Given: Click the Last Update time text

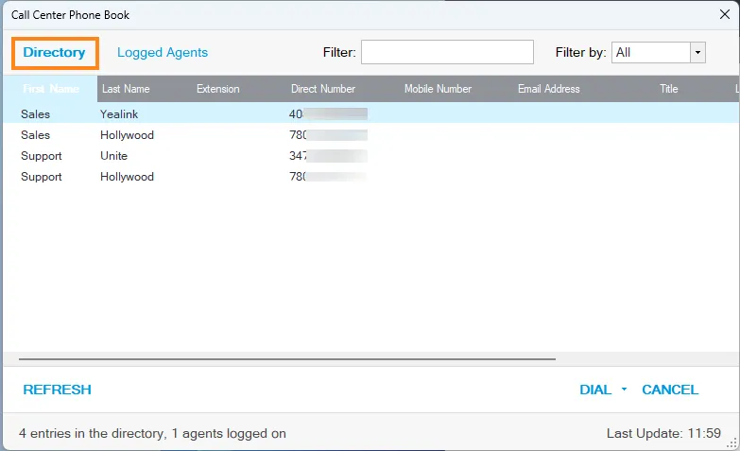Looking at the screenshot, I should [x=663, y=433].
